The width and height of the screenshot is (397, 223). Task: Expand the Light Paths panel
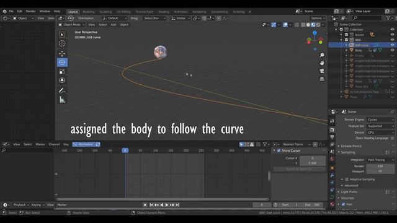(349, 192)
